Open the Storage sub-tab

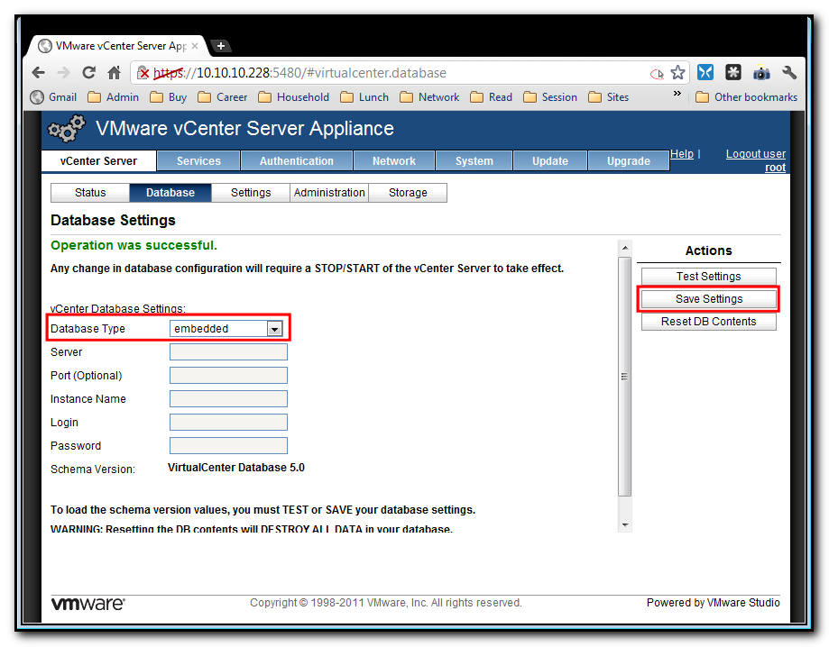[x=408, y=193]
